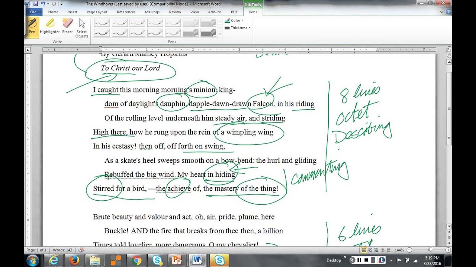Open the File tab

point(33,12)
